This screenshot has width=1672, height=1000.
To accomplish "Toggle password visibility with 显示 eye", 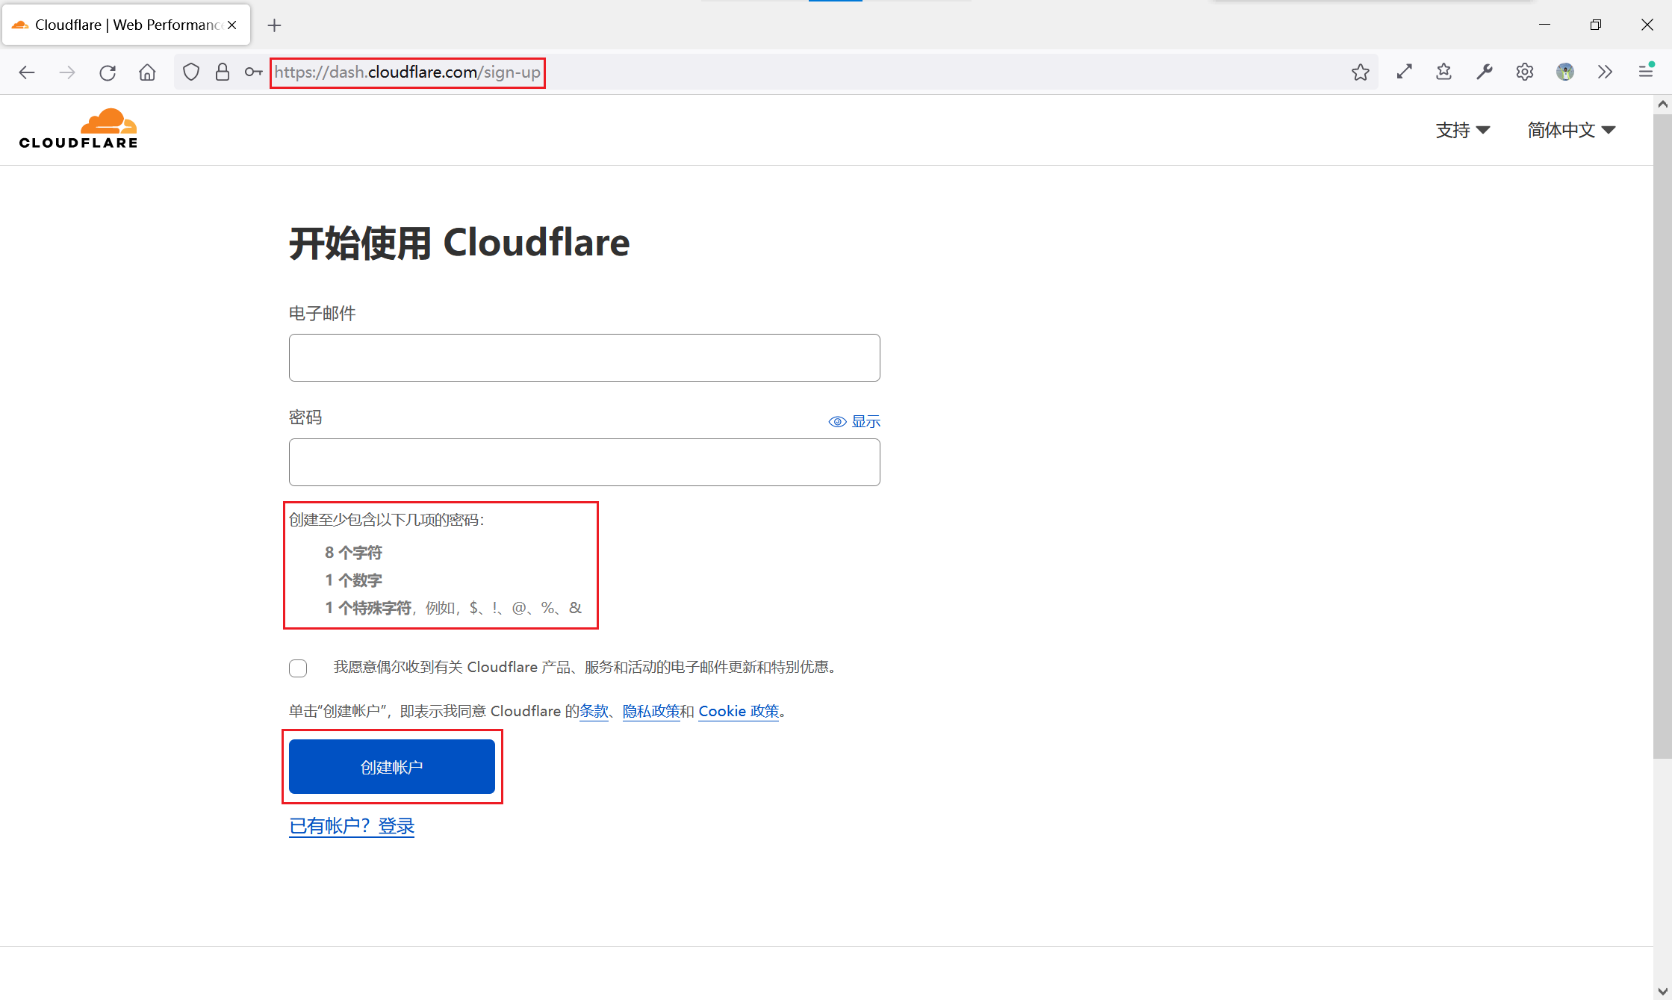I will pos(854,421).
